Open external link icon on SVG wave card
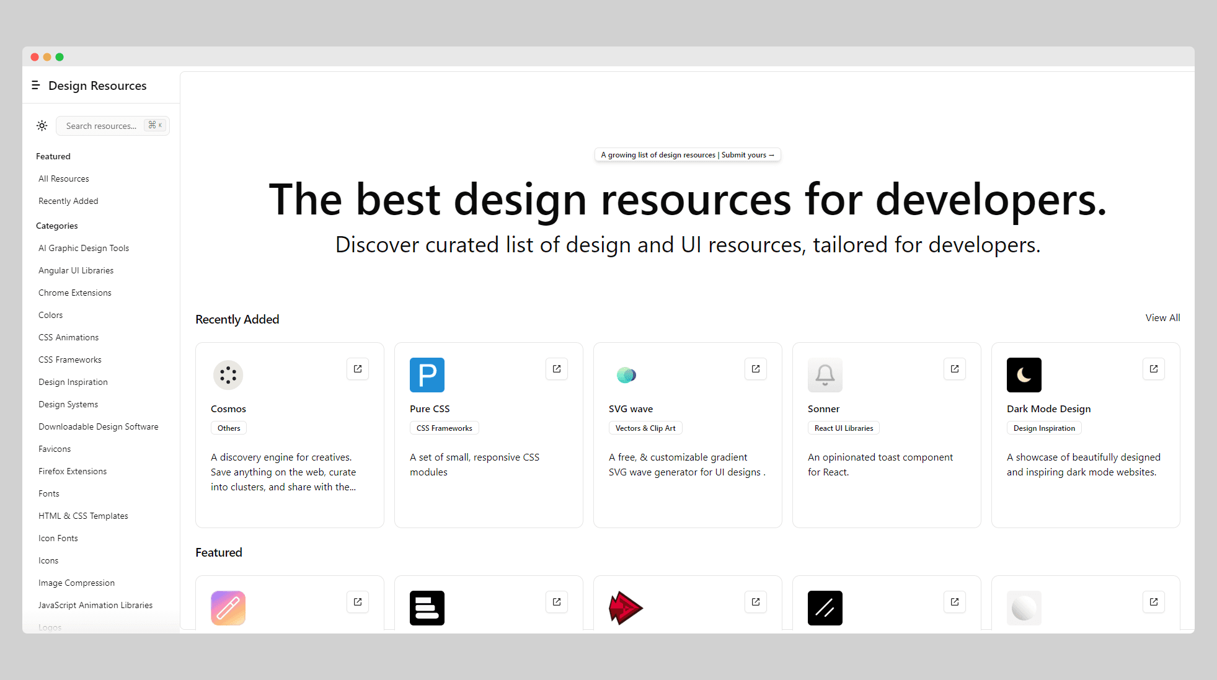The height and width of the screenshot is (680, 1217). pos(756,369)
